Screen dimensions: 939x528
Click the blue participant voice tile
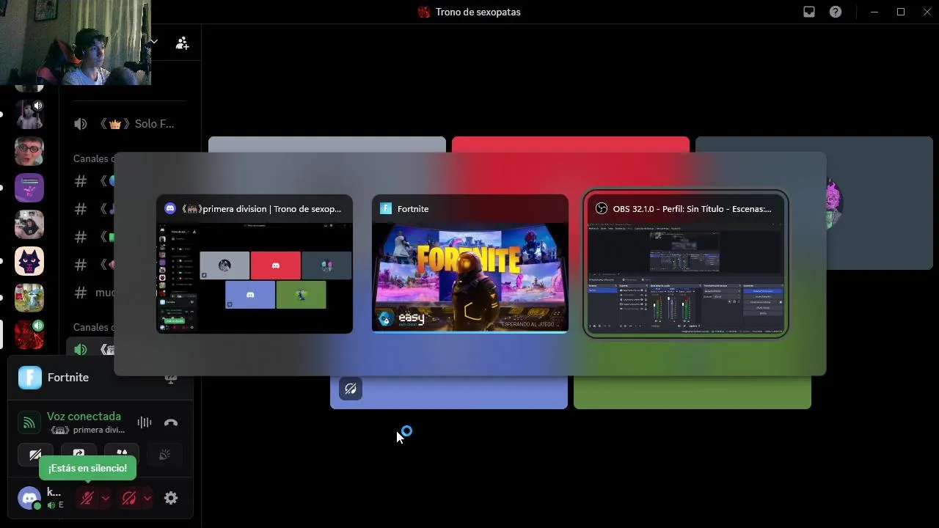point(449,392)
